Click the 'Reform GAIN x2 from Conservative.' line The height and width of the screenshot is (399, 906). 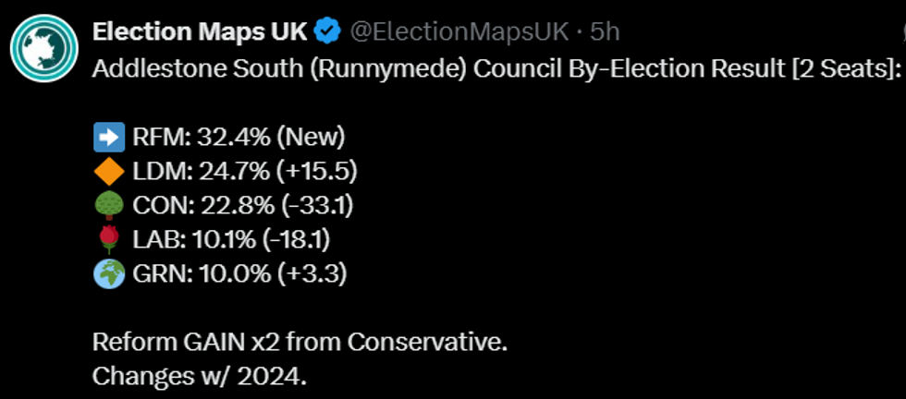pyautogui.click(x=300, y=342)
